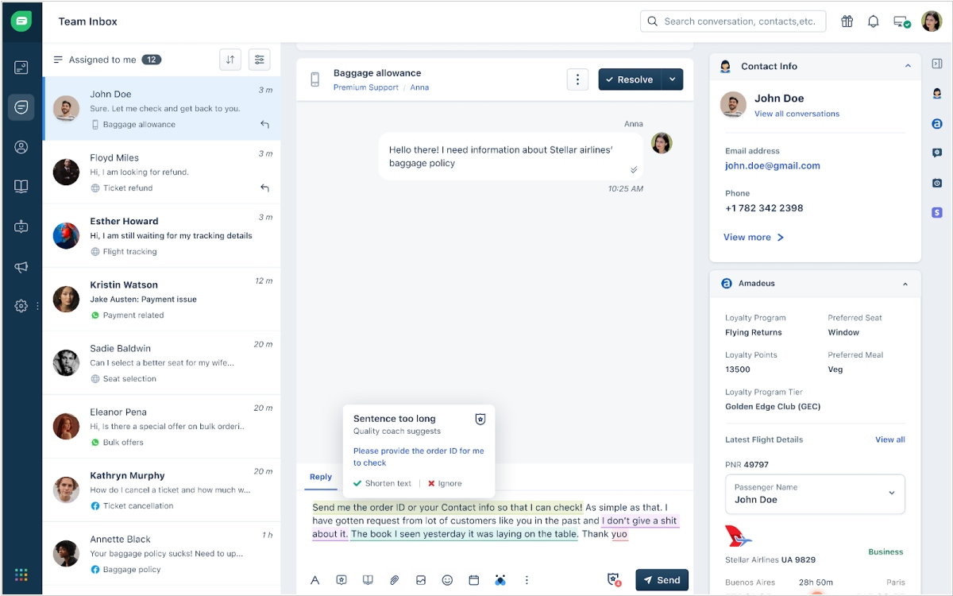Click the notifications bell icon
Image resolution: width=953 pixels, height=596 pixels.
873,21
